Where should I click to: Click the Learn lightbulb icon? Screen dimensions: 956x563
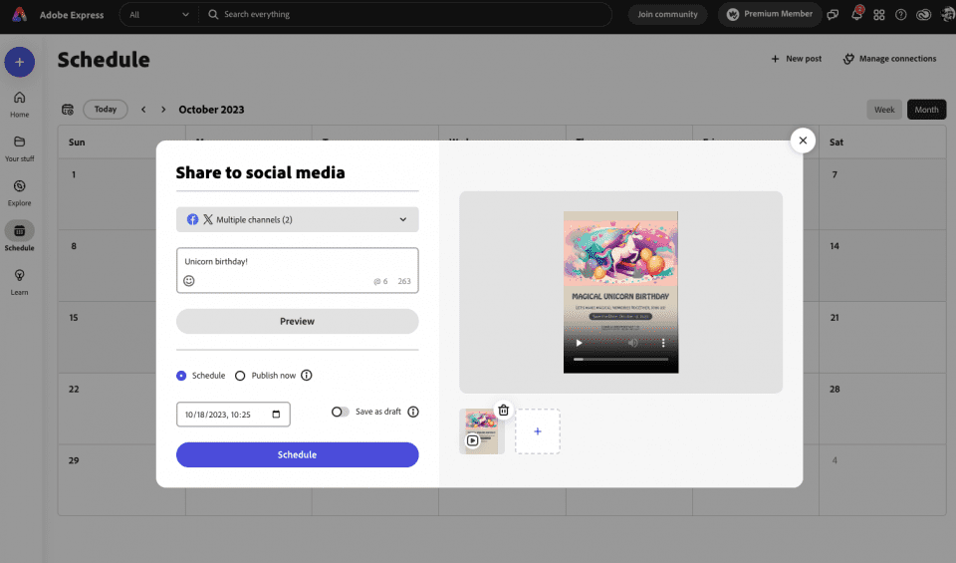coord(19,276)
